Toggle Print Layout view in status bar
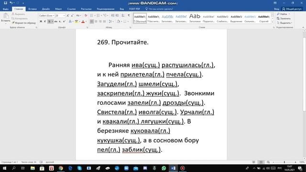 [x=261, y=162]
